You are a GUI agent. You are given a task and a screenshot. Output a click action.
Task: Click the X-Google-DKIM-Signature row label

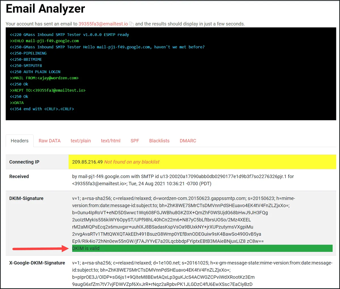point(37,263)
